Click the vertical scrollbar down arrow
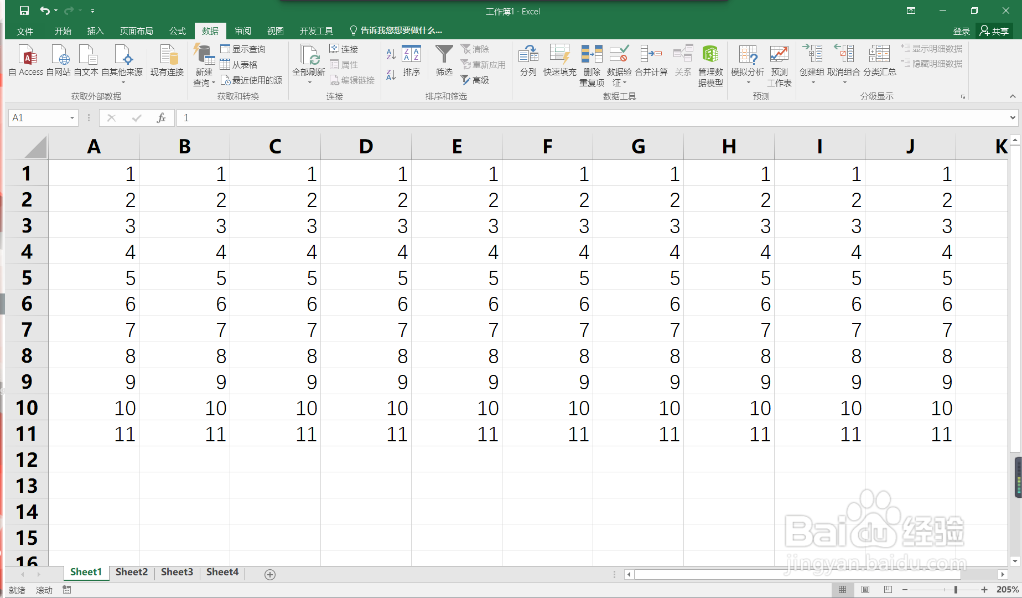Viewport: 1022px width, 598px height. (1015, 561)
